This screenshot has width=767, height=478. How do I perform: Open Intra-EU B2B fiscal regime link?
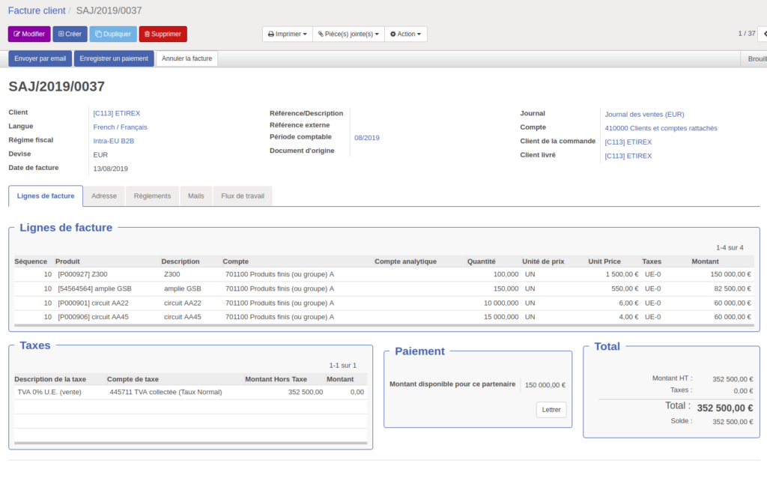pos(114,141)
